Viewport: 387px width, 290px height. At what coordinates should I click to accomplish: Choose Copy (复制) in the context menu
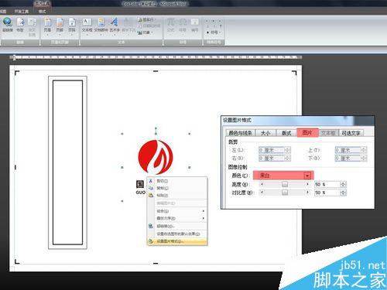(177, 188)
